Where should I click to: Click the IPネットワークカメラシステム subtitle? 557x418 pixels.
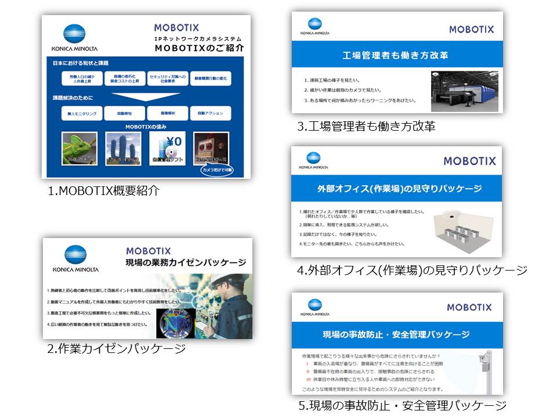coord(198,39)
